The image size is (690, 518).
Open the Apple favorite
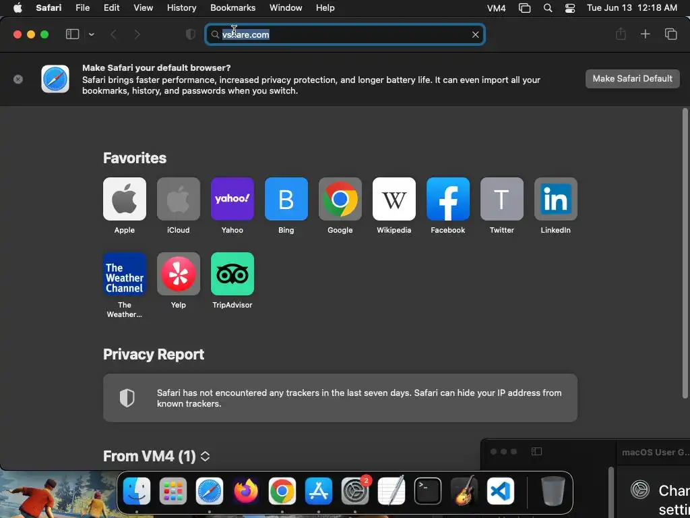click(125, 199)
